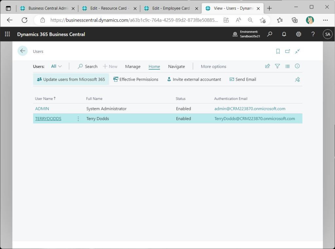Click the browser Back arrow
335x249 pixels.
pyautogui.click(x=10, y=20)
